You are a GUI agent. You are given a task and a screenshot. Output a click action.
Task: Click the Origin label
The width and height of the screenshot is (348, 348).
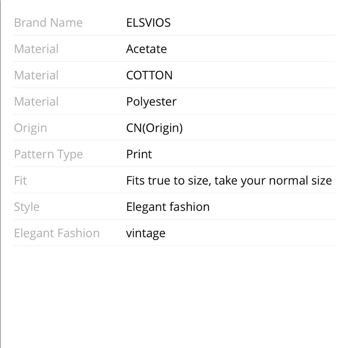pyautogui.click(x=30, y=128)
